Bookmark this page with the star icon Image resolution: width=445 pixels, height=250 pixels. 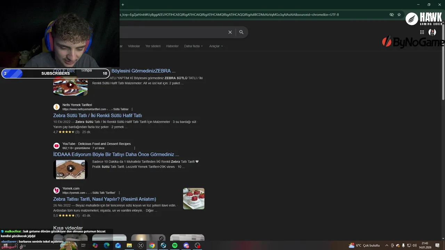pos(399,15)
